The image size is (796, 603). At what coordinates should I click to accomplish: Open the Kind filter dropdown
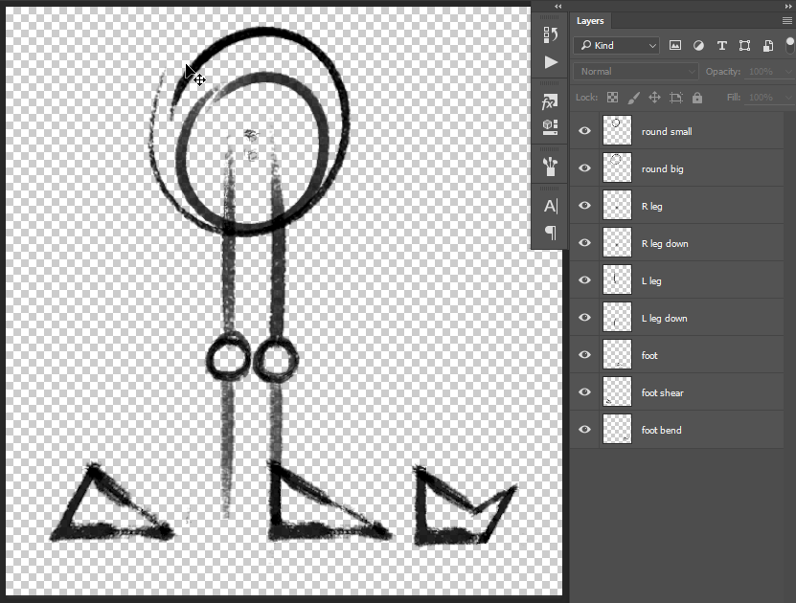pyautogui.click(x=616, y=46)
